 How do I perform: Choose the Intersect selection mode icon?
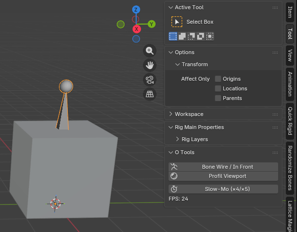pos(210,36)
